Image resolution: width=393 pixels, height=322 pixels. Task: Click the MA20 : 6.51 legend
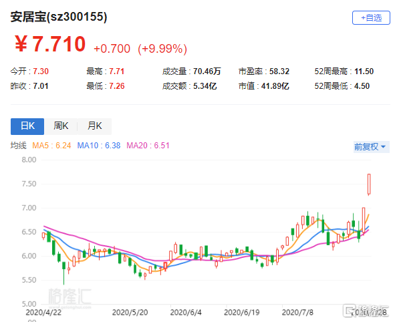(148, 146)
